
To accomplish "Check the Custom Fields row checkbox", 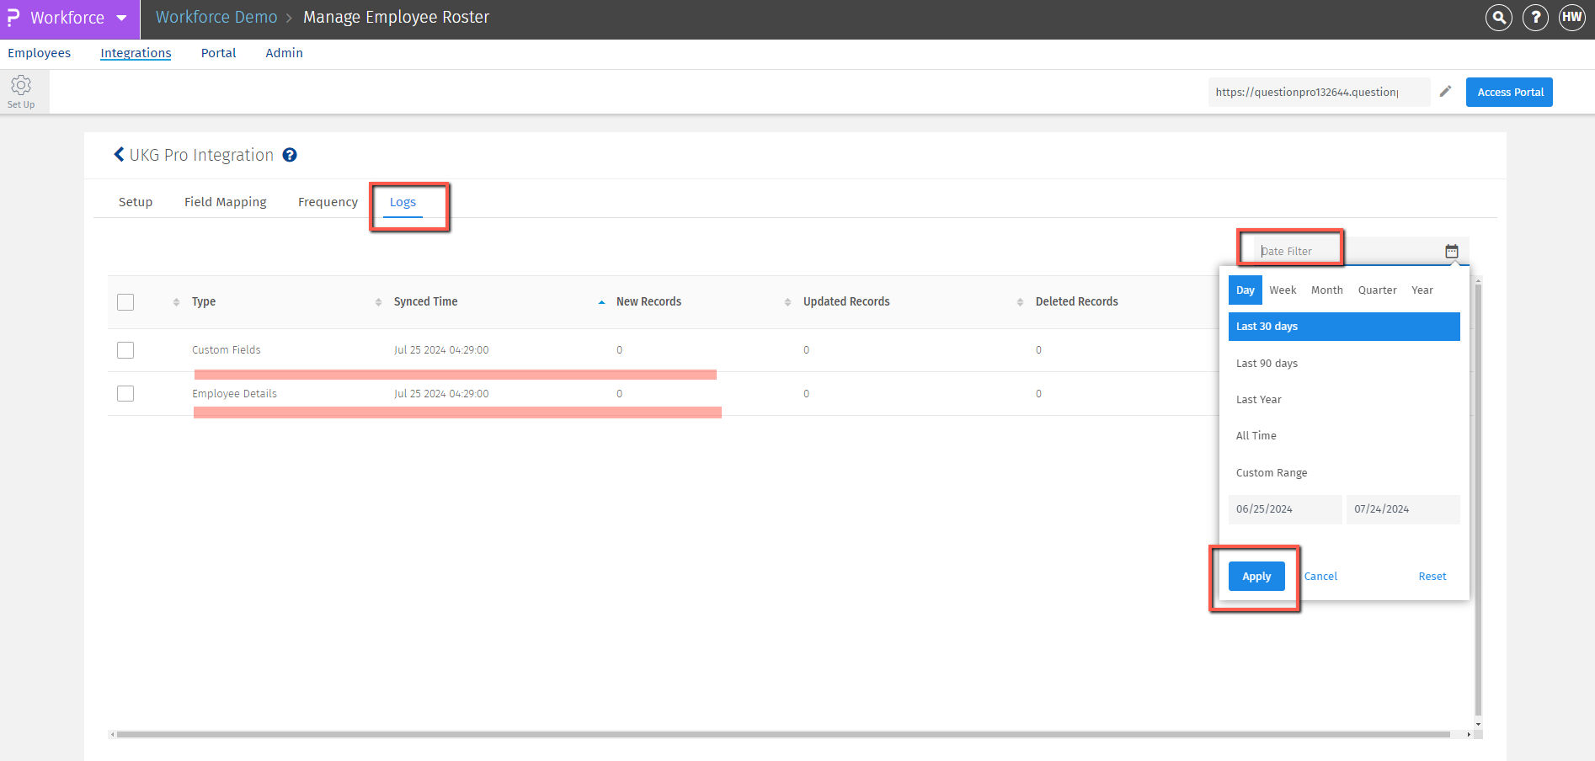I will coord(125,350).
